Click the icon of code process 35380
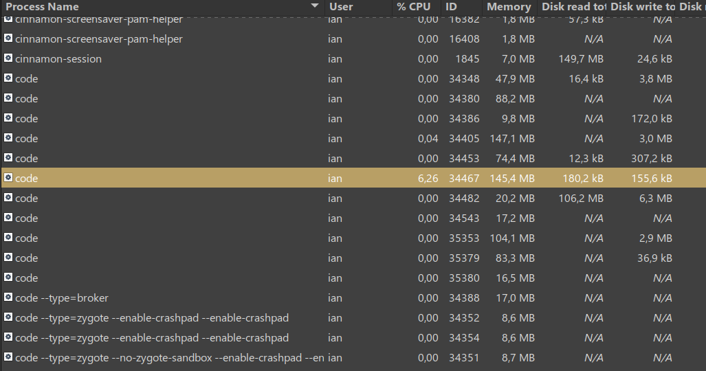The image size is (706, 371). click(8, 277)
